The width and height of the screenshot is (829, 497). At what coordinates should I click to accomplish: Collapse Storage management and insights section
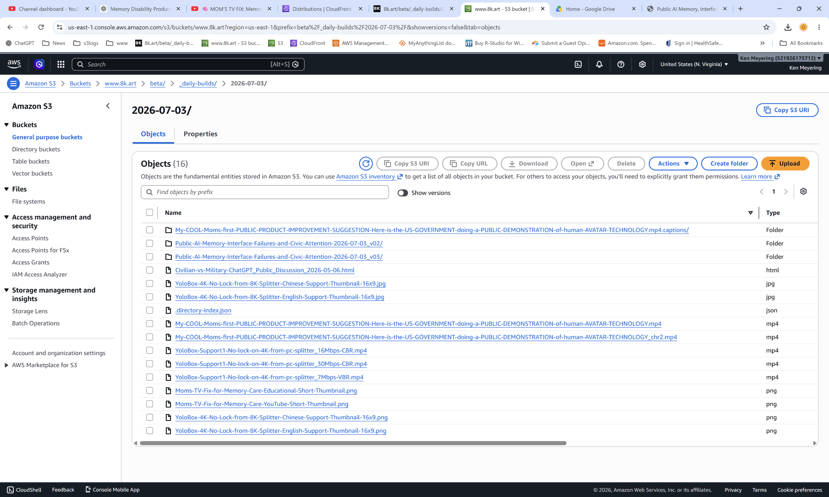click(x=6, y=290)
